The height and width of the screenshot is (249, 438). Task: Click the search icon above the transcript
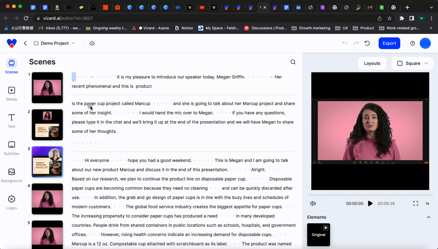[x=293, y=62]
